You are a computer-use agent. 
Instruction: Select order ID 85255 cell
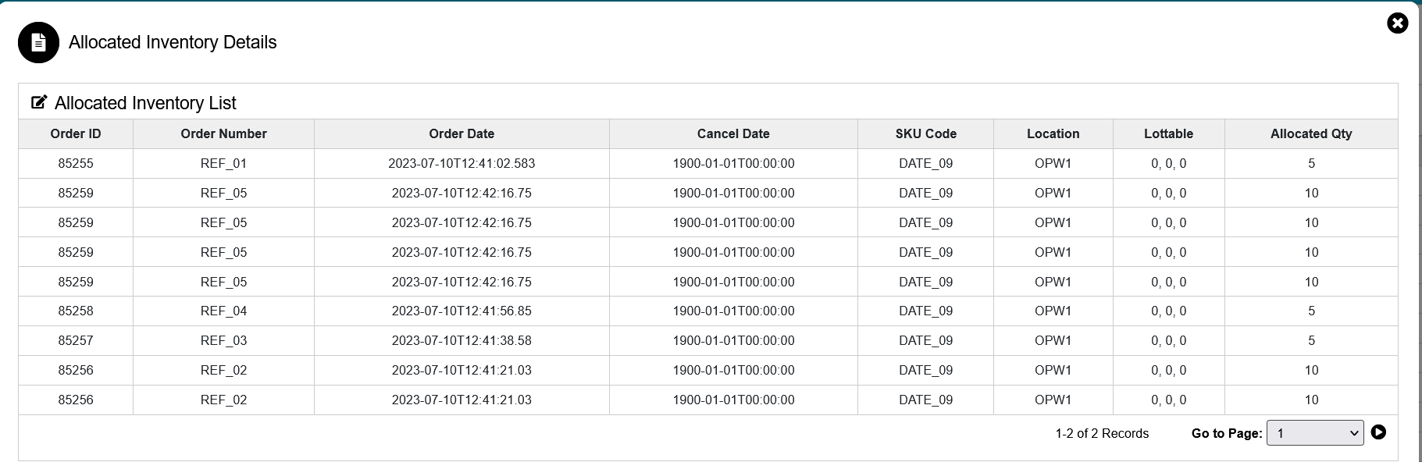click(x=76, y=164)
